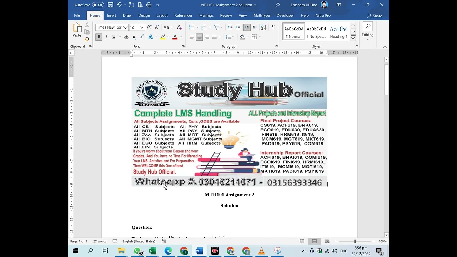Switch to Web Layout view
Viewport: 457px width, 257px height.
[x=327, y=241]
